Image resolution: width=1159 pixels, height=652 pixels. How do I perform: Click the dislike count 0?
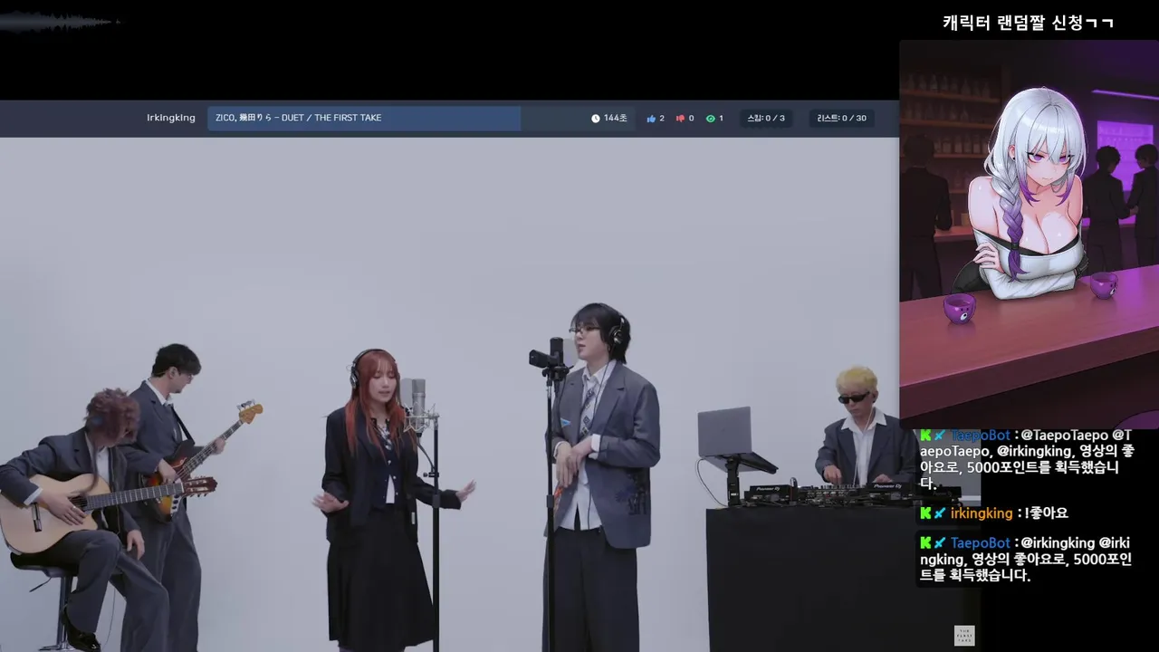coord(691,119)
